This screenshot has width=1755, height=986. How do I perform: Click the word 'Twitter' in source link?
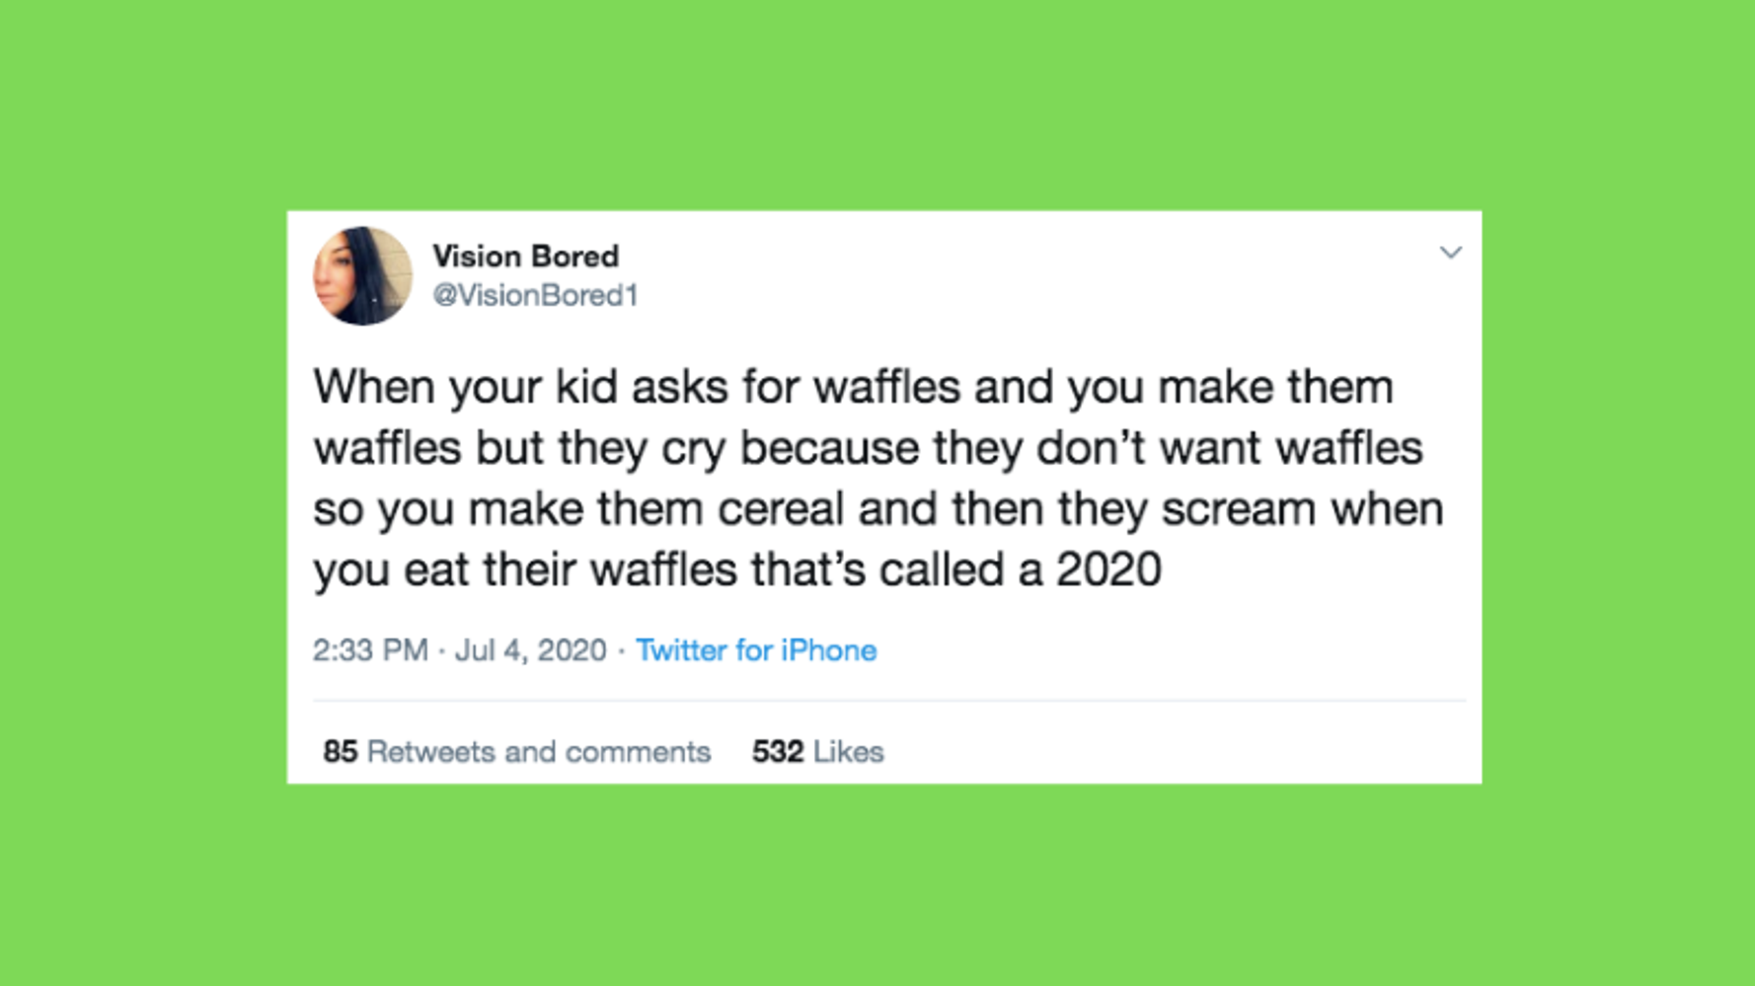(x=681, y=650)
